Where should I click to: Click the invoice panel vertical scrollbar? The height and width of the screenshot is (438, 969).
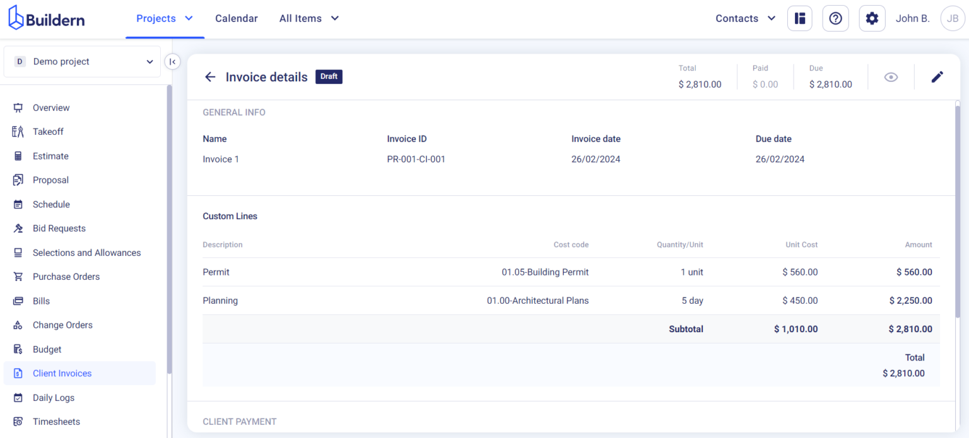(958, 208)
